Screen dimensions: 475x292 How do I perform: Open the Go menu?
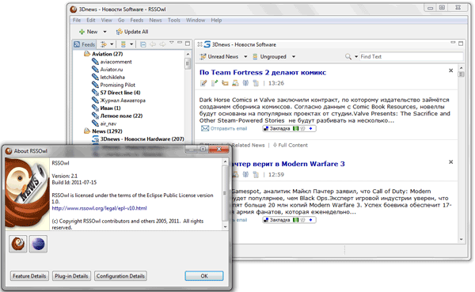121,21
